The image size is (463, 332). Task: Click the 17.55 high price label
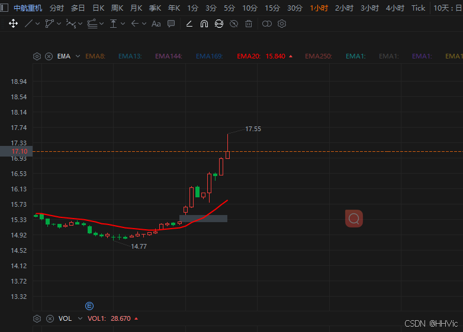[253, 129]
